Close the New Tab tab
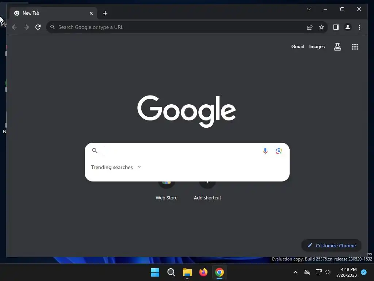 coord(91,13)
